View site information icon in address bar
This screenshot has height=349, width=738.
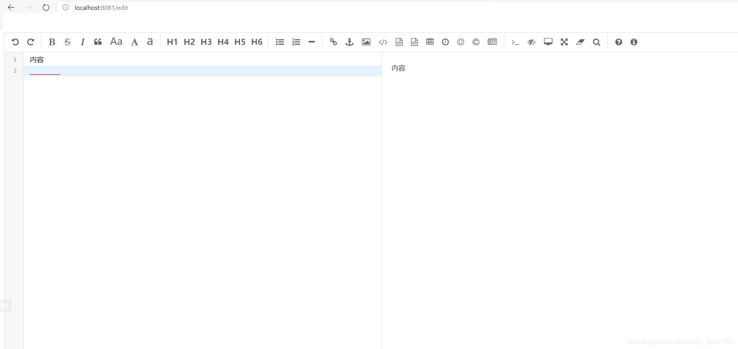(66, 8)
